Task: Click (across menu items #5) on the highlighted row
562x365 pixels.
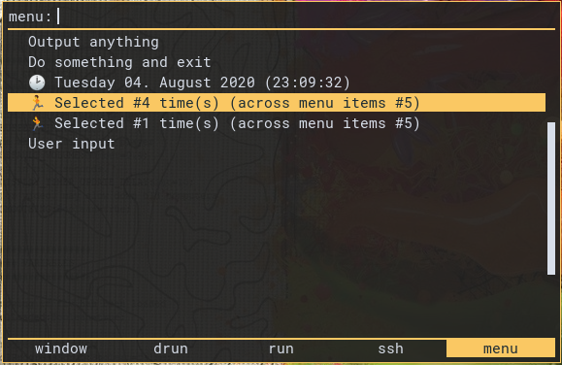Action: coord(325,103)
